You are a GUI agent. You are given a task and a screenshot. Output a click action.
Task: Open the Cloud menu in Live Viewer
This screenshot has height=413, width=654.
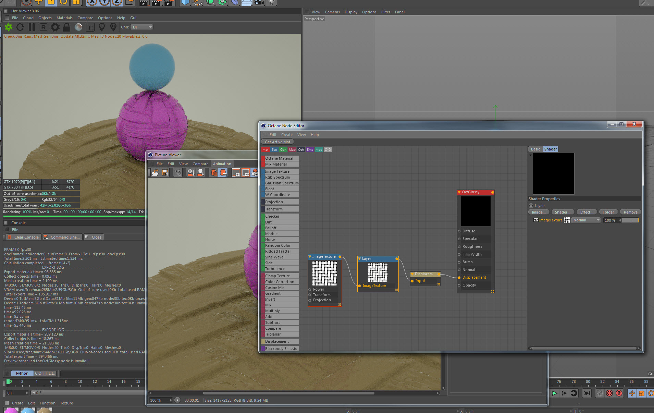pyautogui.click(x=28, y=18)
